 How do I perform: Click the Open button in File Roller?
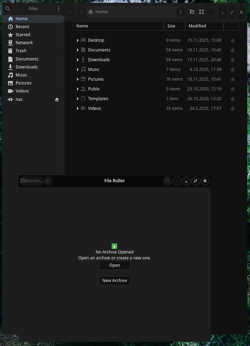click(114, 265)
